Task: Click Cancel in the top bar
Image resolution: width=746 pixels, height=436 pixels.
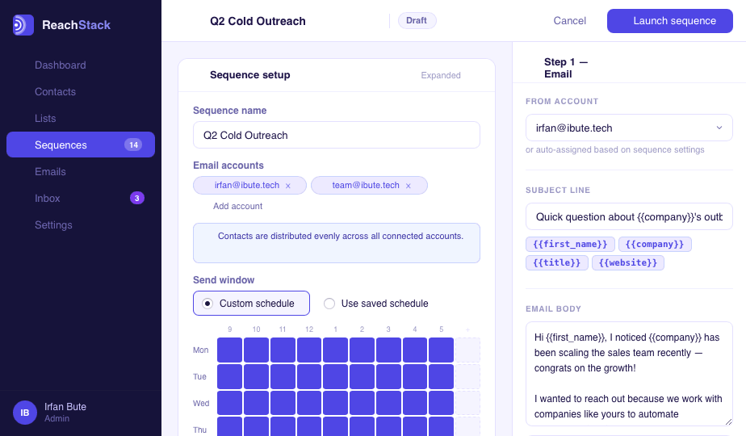Action: click(569, 21)
